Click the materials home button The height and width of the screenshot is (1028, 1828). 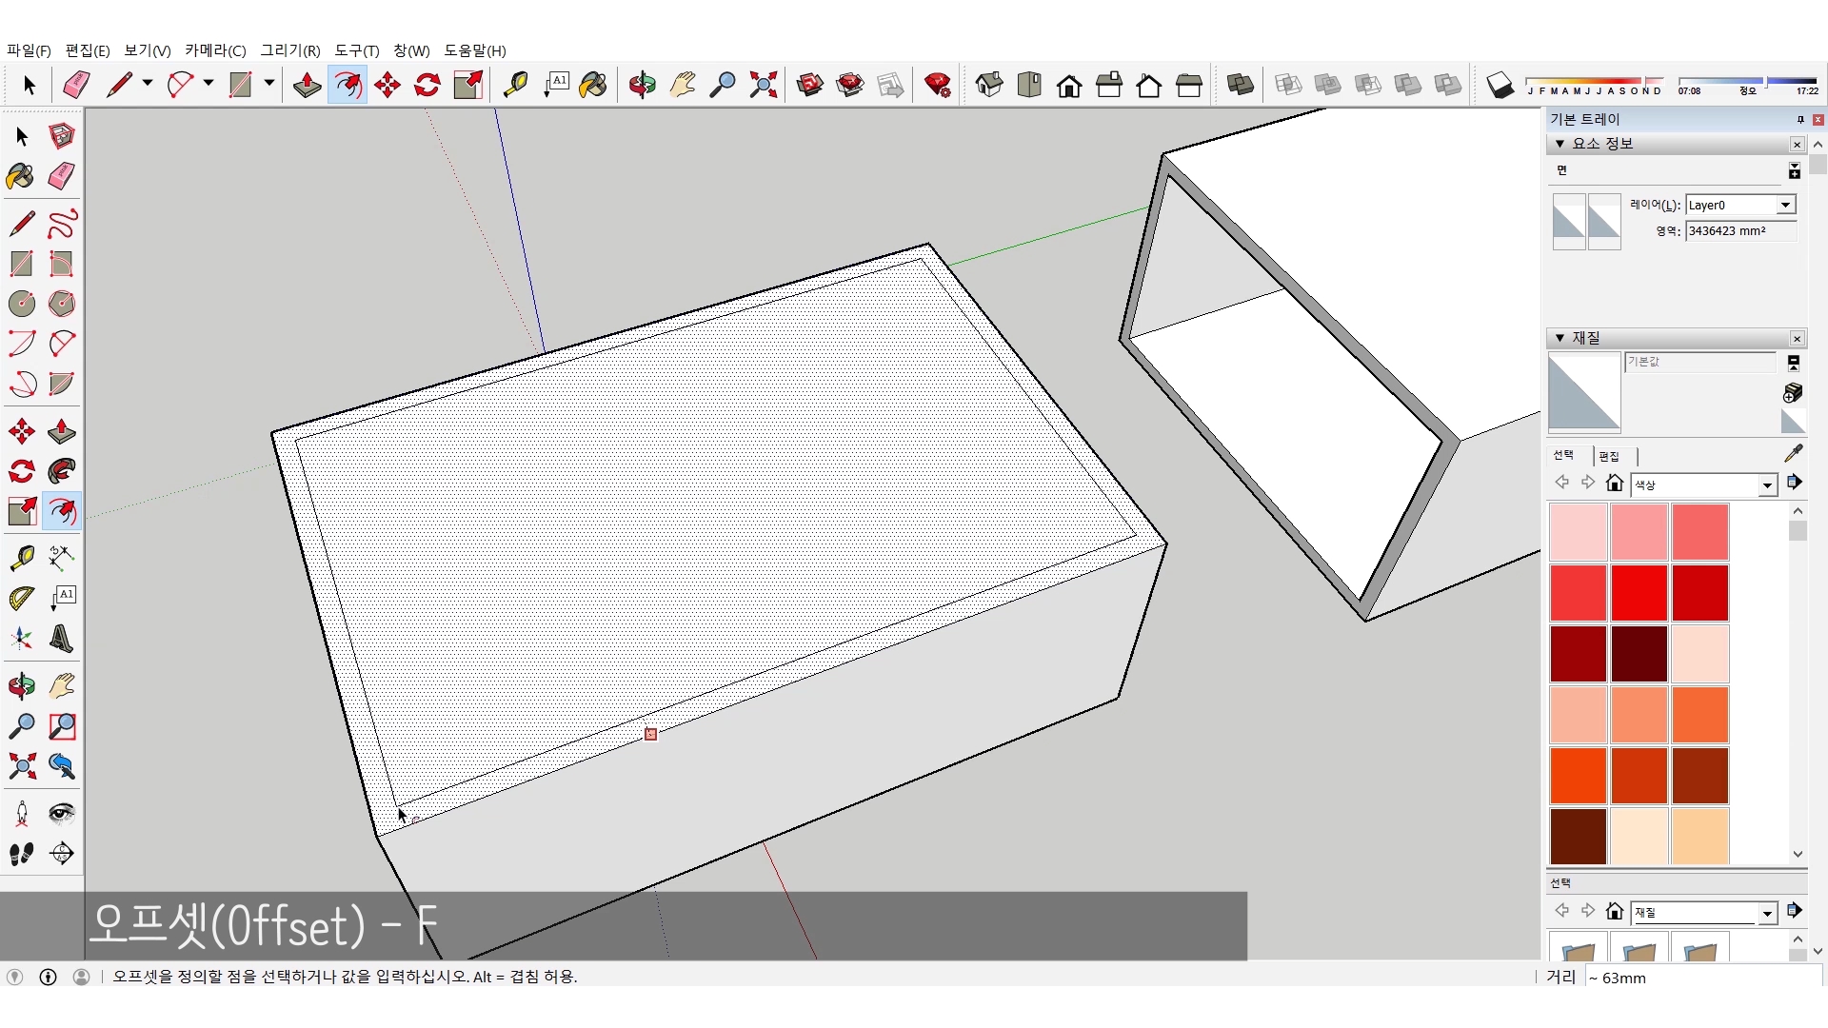[1614, 484]
